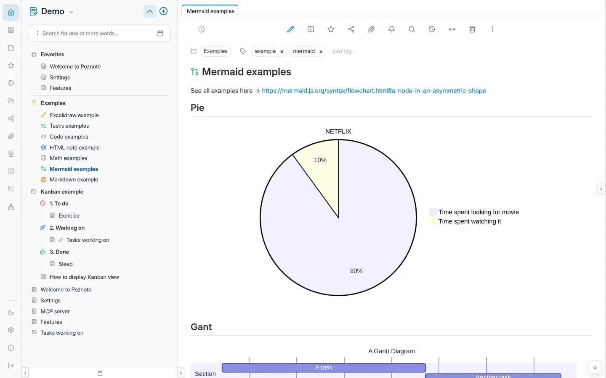Add note to favorites with star icon
Screen dimensions: 606x378
pyautogui.click(x=331, y=29)
